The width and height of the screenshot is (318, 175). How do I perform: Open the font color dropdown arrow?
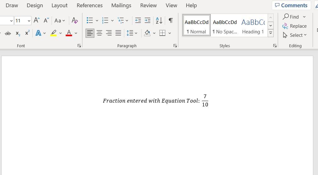76,33
